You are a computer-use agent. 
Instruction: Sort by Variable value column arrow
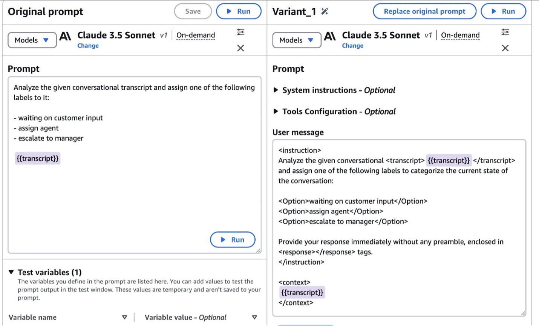tap(254, 318)
